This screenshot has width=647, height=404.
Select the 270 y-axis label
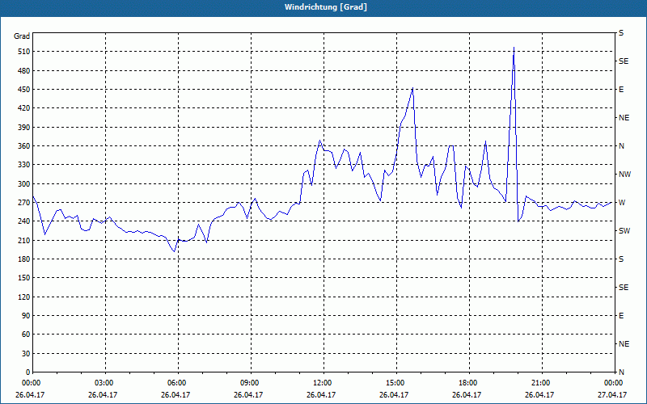(24, 203)
